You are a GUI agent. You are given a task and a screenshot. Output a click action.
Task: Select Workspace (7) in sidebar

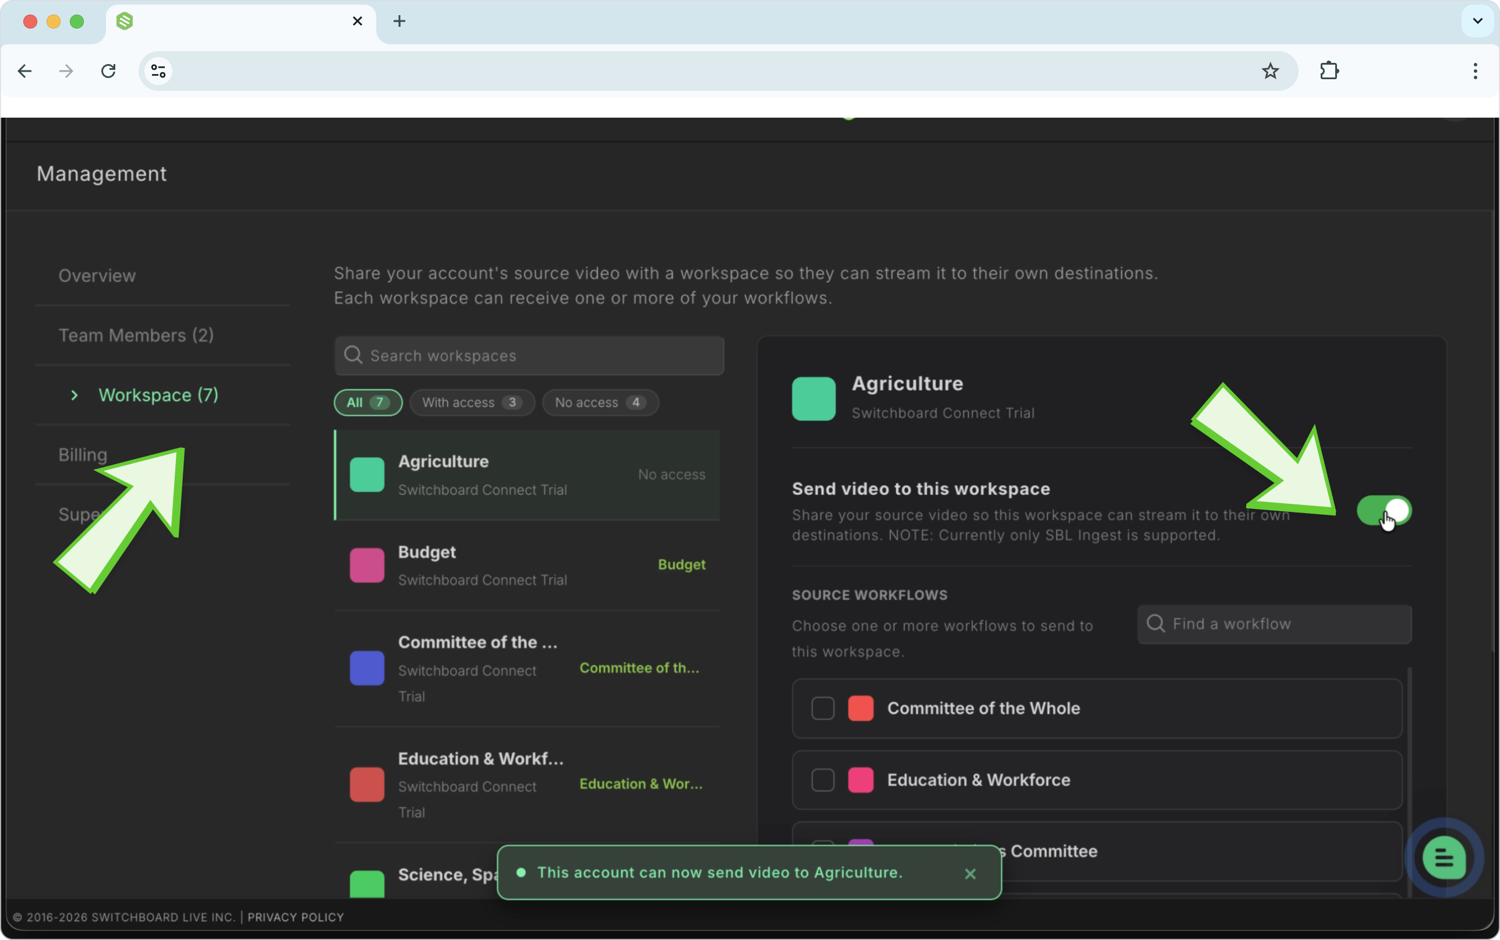[x=158, y=395]
